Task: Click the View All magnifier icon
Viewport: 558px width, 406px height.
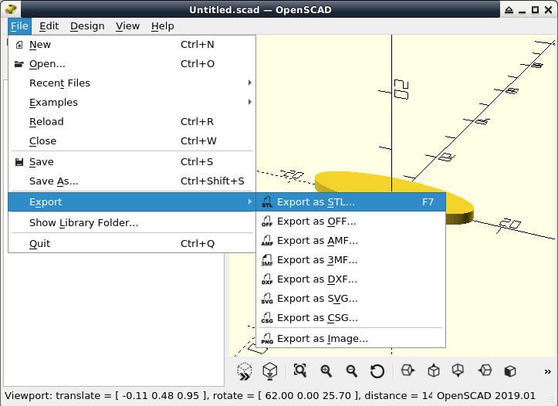Action: click(300, 370)
